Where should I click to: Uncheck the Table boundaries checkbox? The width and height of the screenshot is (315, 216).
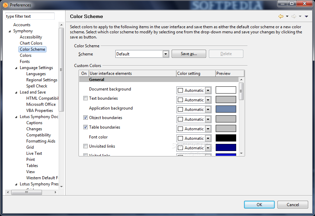pyautogui.click(x=85, y=127)
